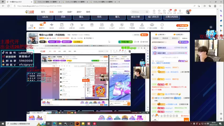Open the streamer tasks clipboard icon

[x=62, y=25]
